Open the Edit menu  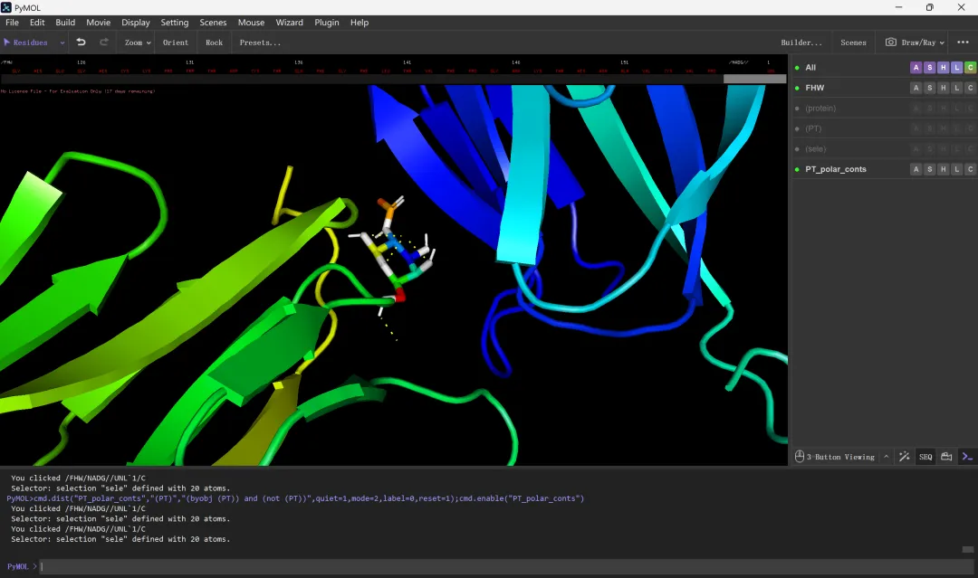tap(37, 23)
